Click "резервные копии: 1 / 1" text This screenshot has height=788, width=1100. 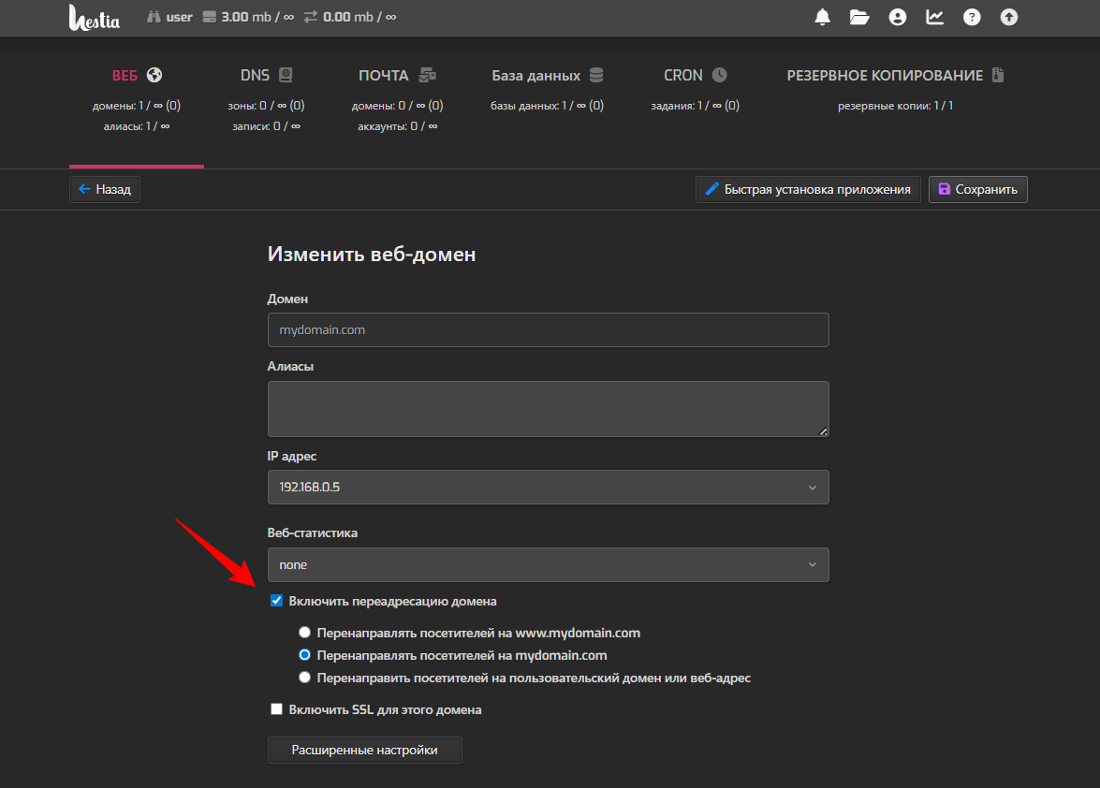click(x=895, y=106)
